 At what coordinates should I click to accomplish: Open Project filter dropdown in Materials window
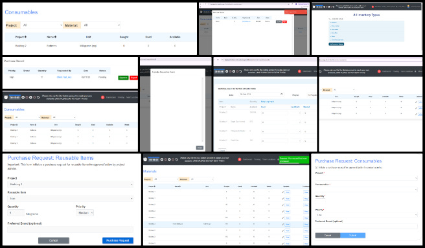[165, 179]
